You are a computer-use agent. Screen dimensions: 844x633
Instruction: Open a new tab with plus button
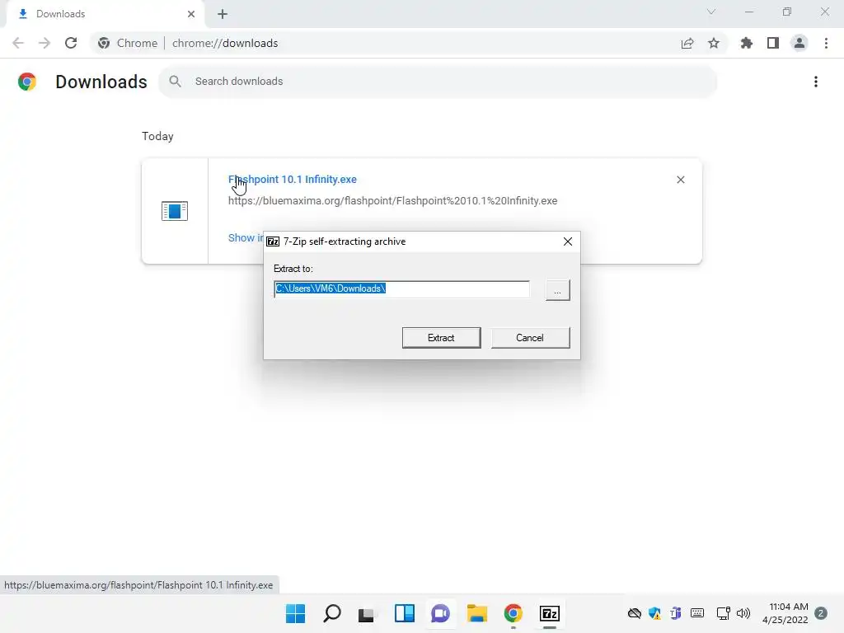tap(223, 14)
